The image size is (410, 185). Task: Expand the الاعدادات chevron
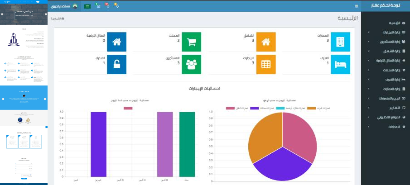369,127
